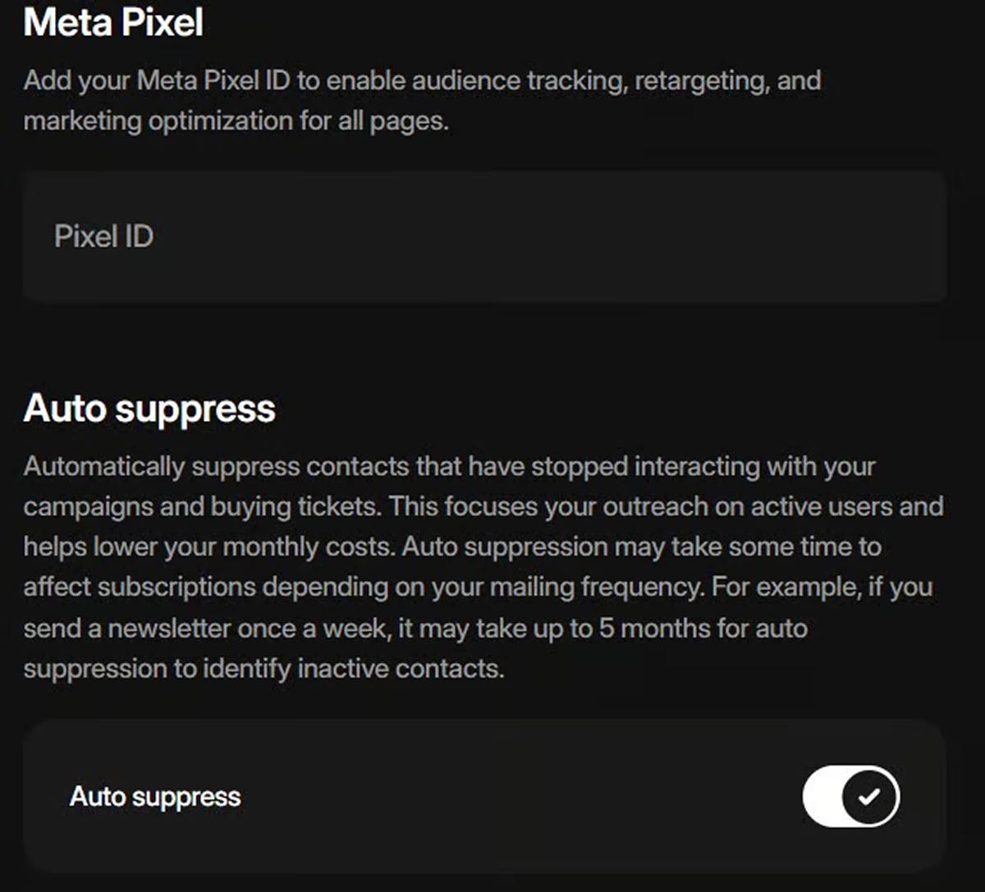Image resolution: width=985 pixels, height=892 pixels.
Task: Disable the Auto suppress toggle switch
Action: pos(850,796)
